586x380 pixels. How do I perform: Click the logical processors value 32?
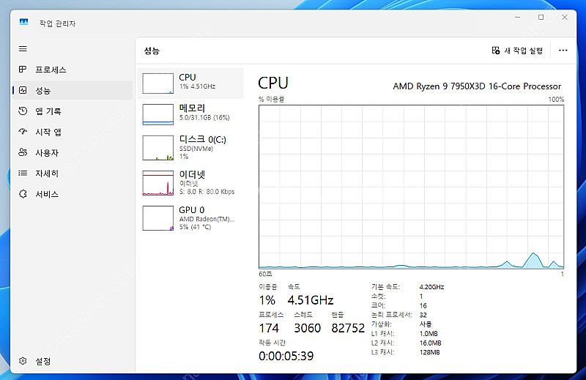click(423, 315)
